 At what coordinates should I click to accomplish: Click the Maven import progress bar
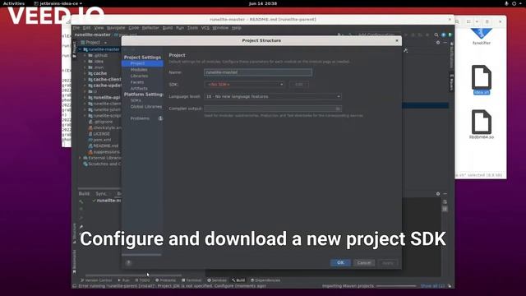pyautogui.click(x=396, y=286)
